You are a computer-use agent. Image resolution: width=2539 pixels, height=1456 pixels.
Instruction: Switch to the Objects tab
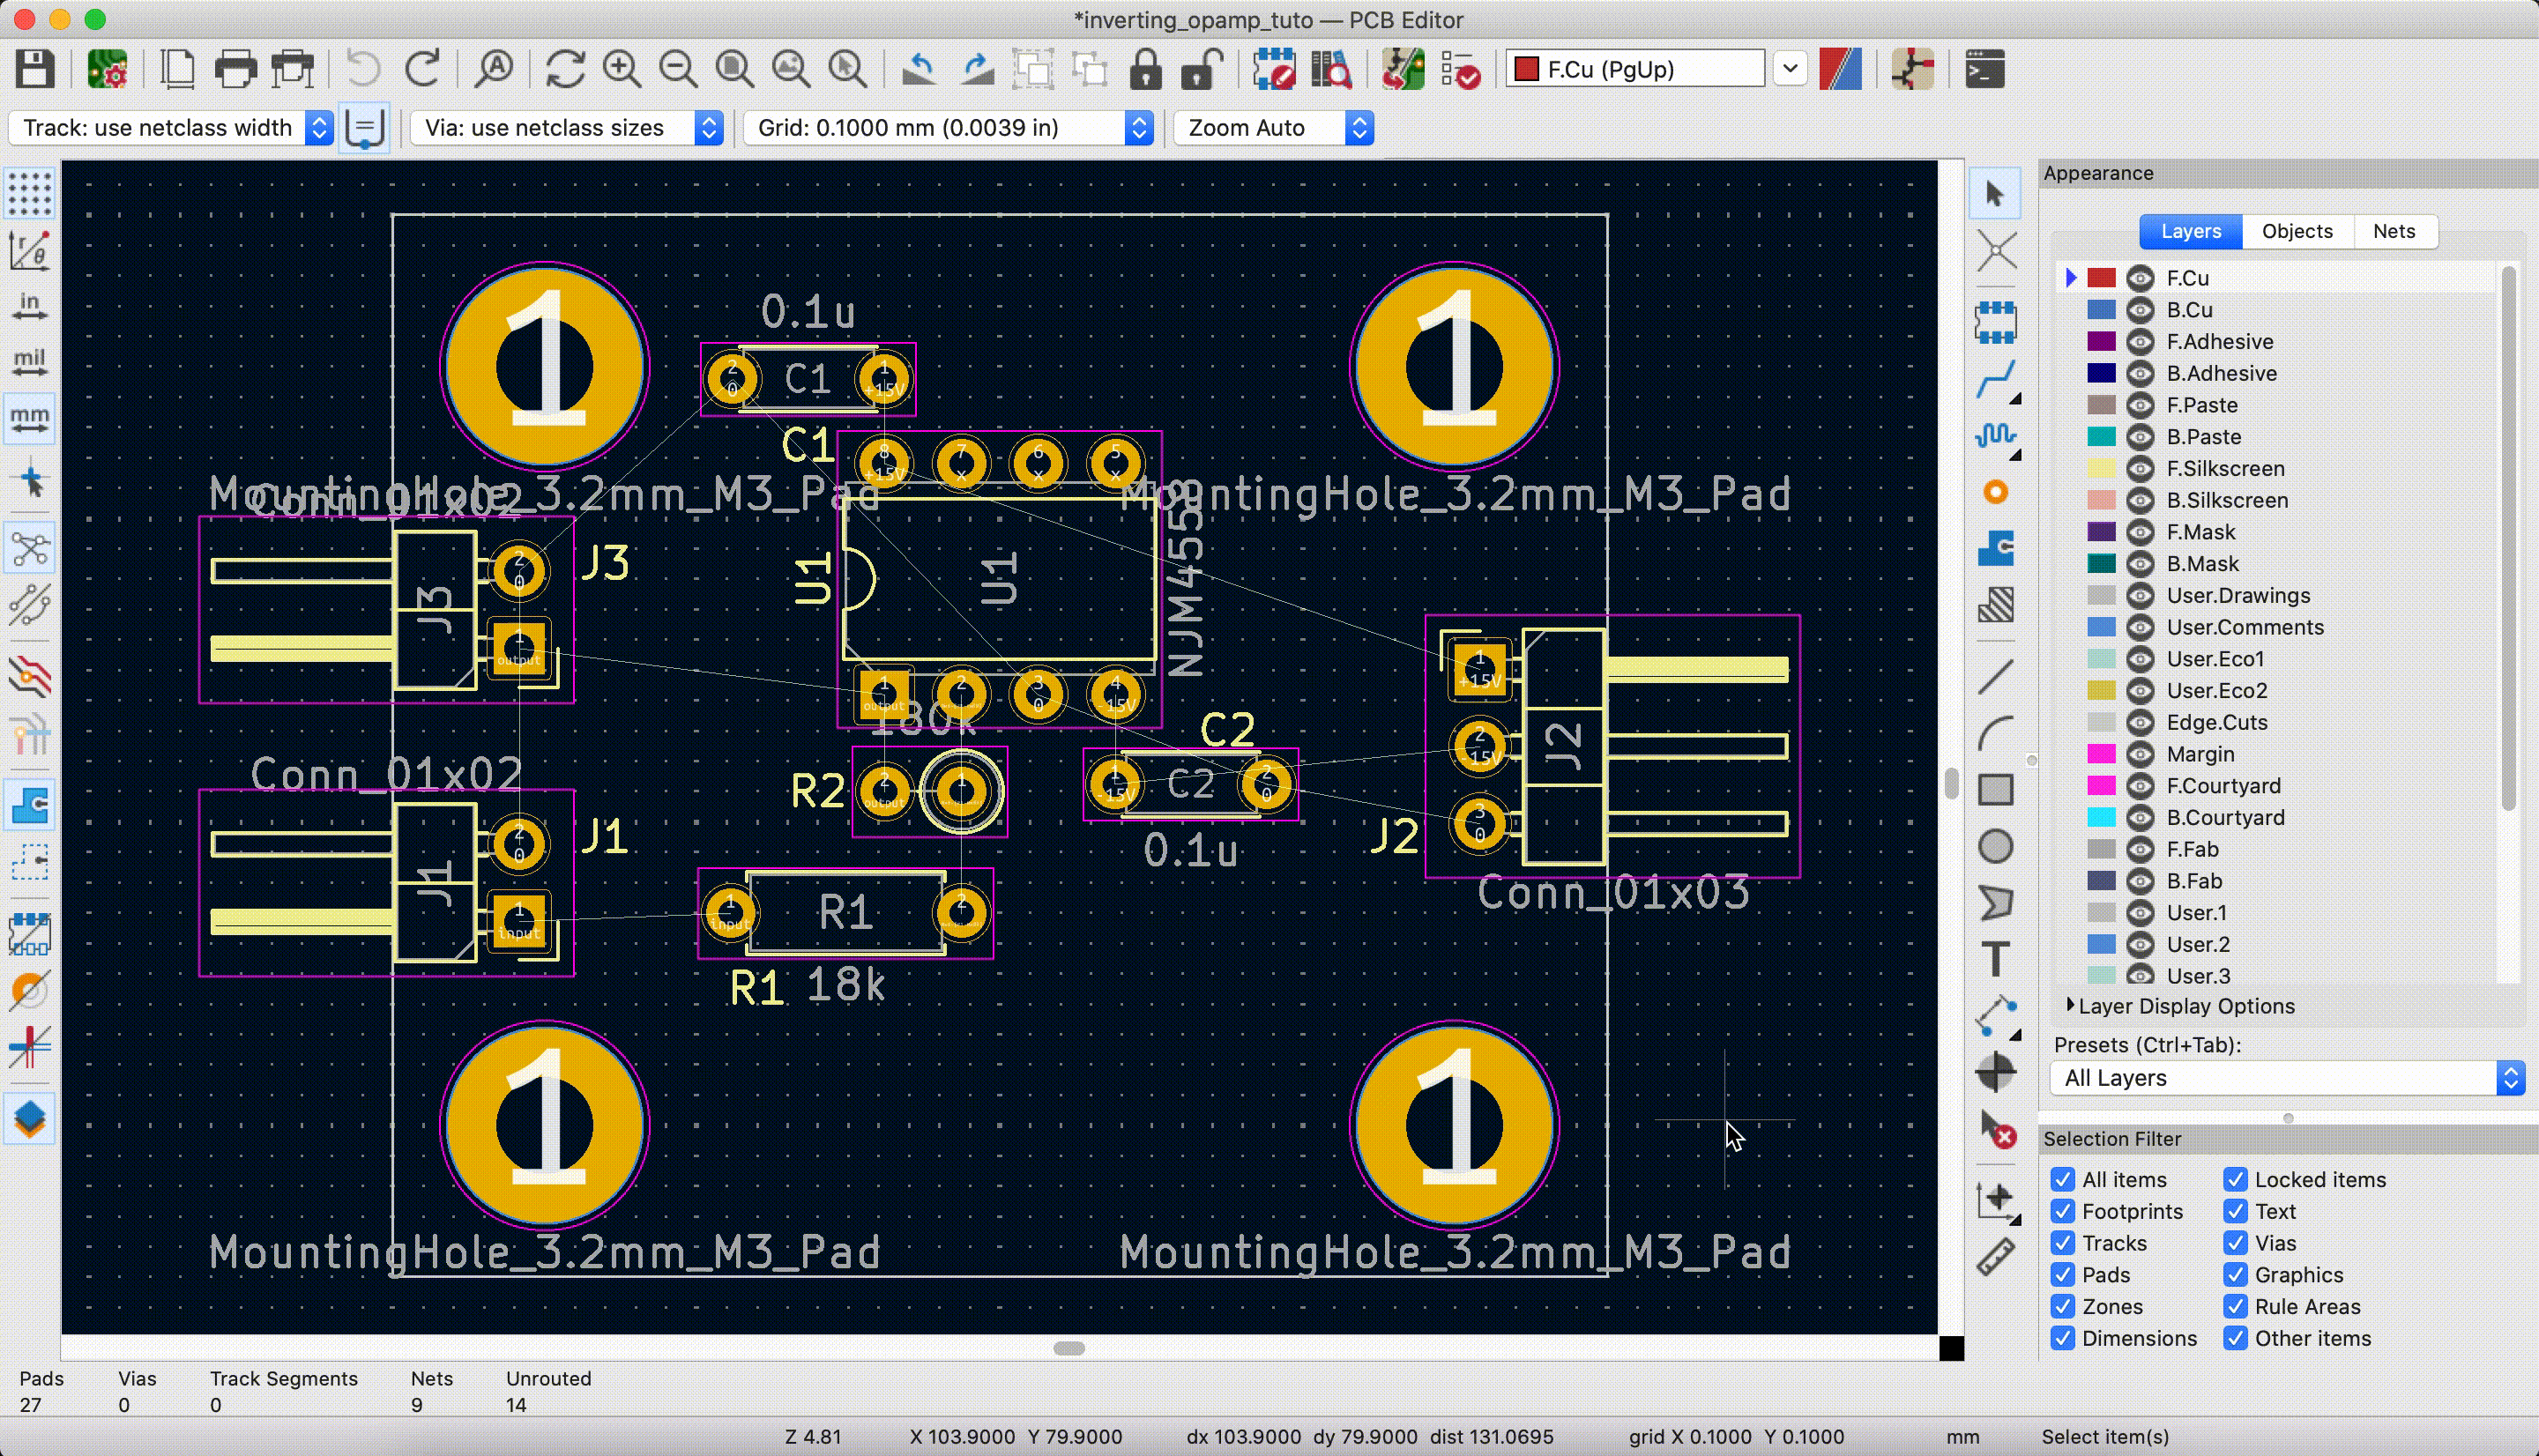[2297, 230]
